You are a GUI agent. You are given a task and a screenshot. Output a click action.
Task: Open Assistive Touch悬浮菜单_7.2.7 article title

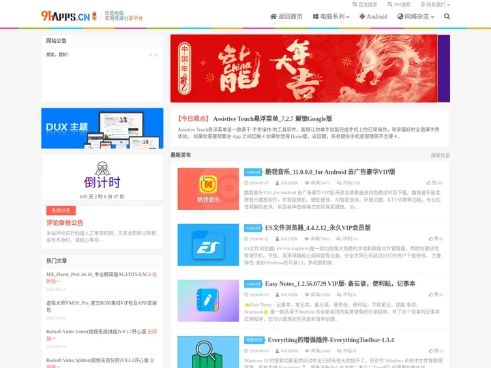272,119
